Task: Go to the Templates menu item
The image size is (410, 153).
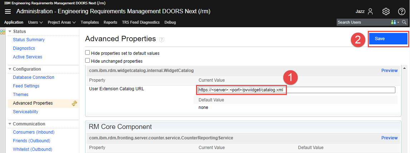Action: [x=90, y=22]
